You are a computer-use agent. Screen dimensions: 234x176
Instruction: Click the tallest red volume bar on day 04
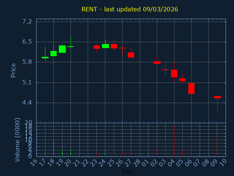(174, 141)
